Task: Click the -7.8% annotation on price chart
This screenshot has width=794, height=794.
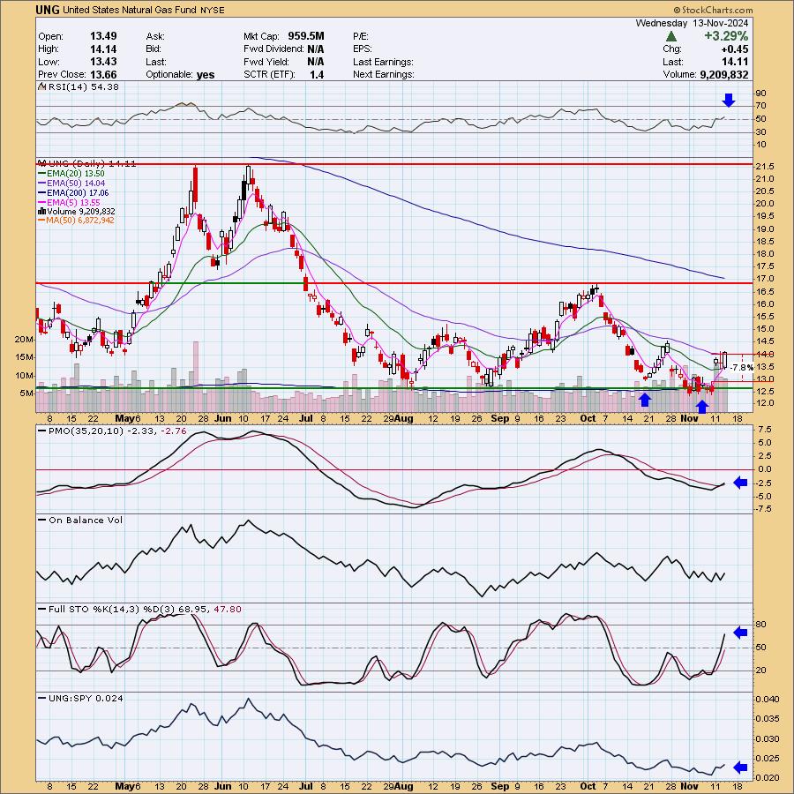Action: point(743,368)
